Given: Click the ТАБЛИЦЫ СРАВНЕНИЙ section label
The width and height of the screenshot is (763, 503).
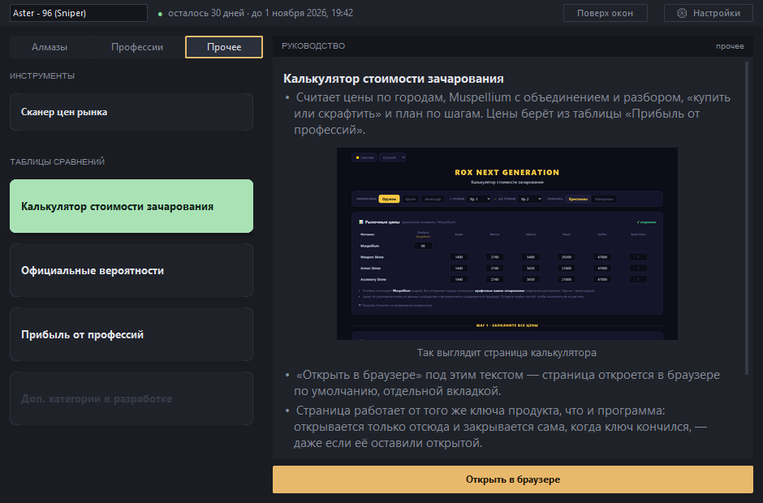Looking at the screenshot, I should point(58,162).
